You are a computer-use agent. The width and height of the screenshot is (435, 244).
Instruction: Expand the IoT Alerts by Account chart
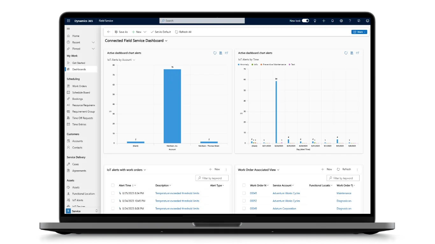point(226,53)
